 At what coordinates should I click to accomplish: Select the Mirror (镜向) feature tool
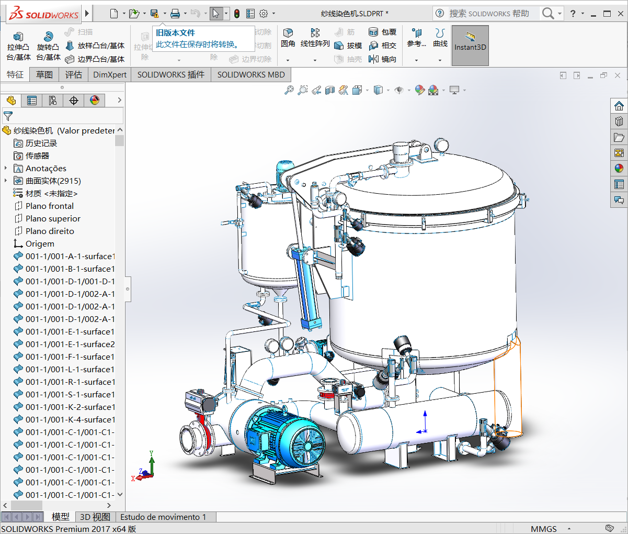383,59
